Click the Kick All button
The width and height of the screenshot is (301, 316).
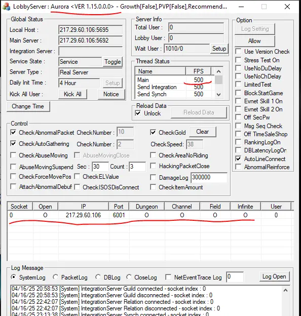point(72,94)
